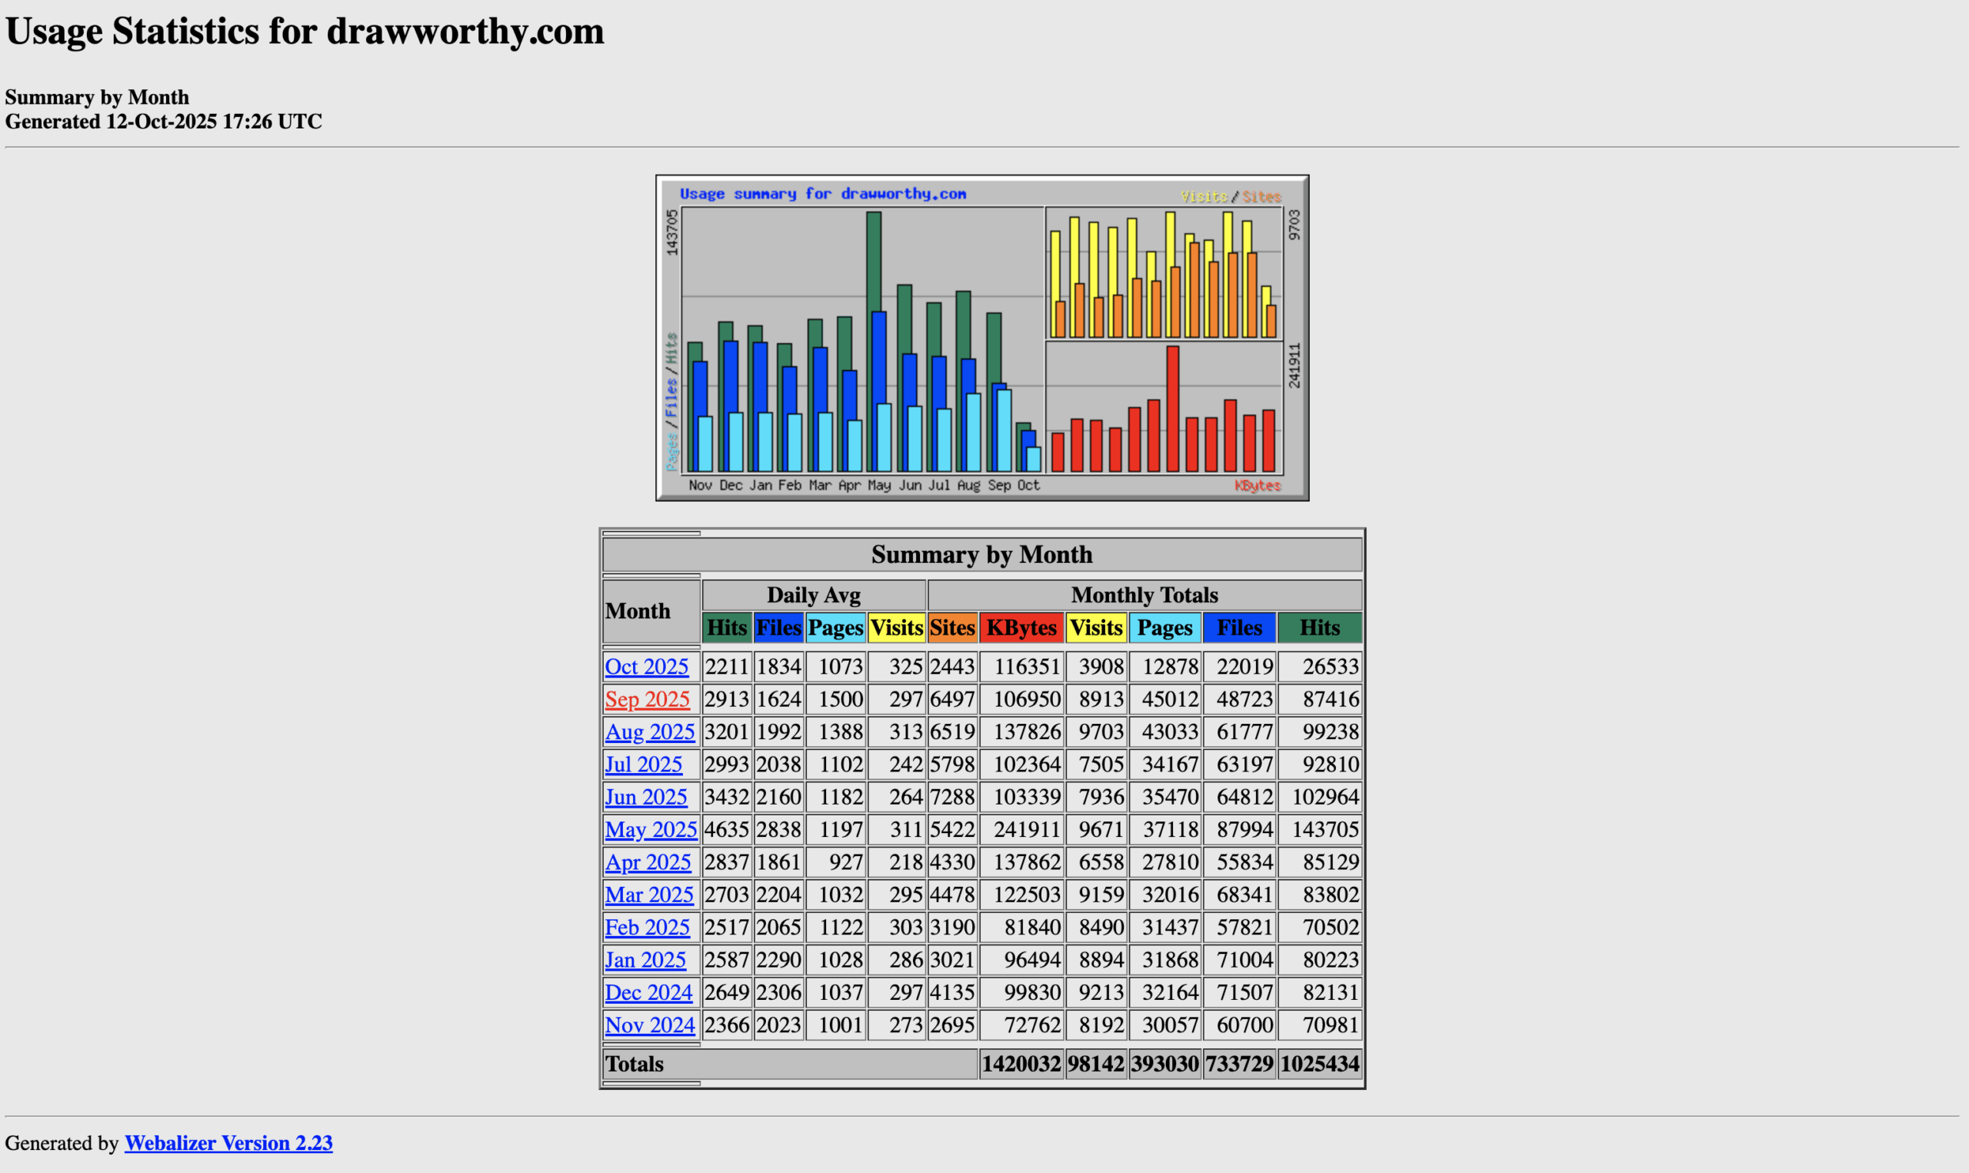This screenshot has width=1969, height=1173.
Task: Open the May 2025 statistics link
Action: 650,829
